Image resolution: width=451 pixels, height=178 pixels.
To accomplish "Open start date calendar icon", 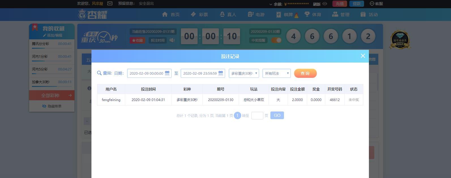I will pos(167,73).
